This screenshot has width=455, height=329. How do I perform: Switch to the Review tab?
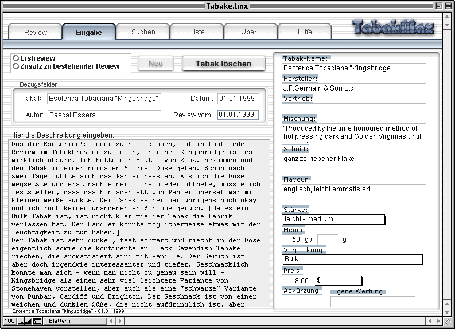36,32
